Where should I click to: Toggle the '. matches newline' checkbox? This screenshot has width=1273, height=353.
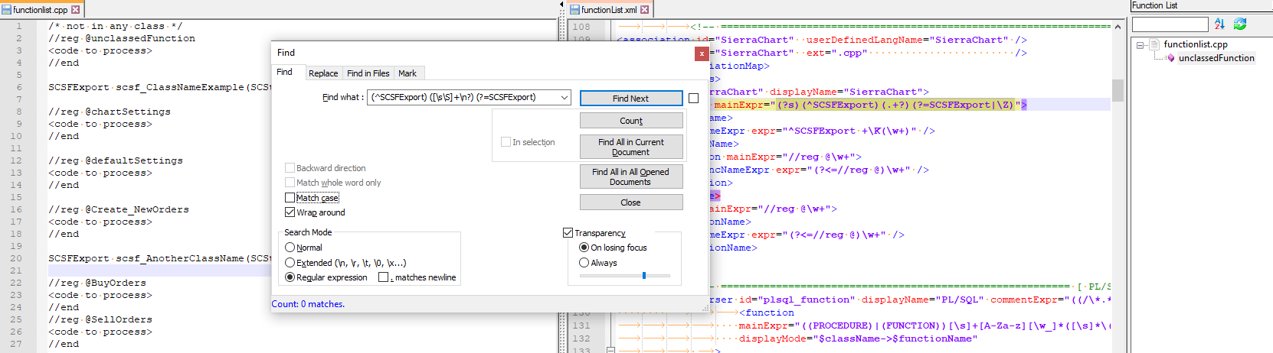click(x=383, y=277)
